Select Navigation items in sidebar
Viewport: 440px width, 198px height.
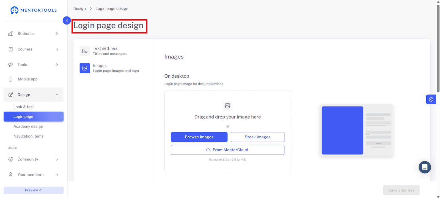[28, 136]
